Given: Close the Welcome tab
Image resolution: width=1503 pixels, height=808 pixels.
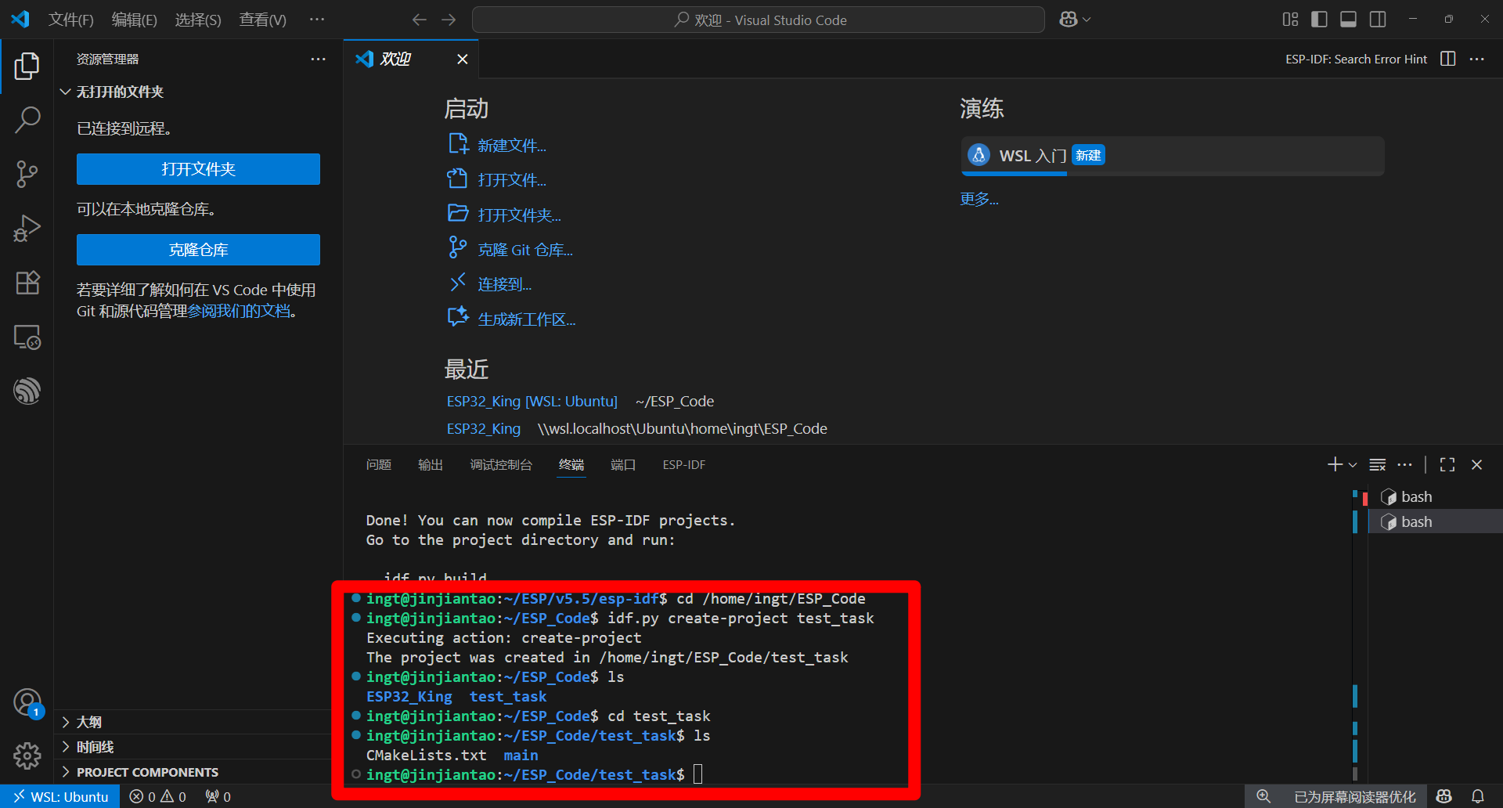Looking at the screenshot, I should click(463, 59).
